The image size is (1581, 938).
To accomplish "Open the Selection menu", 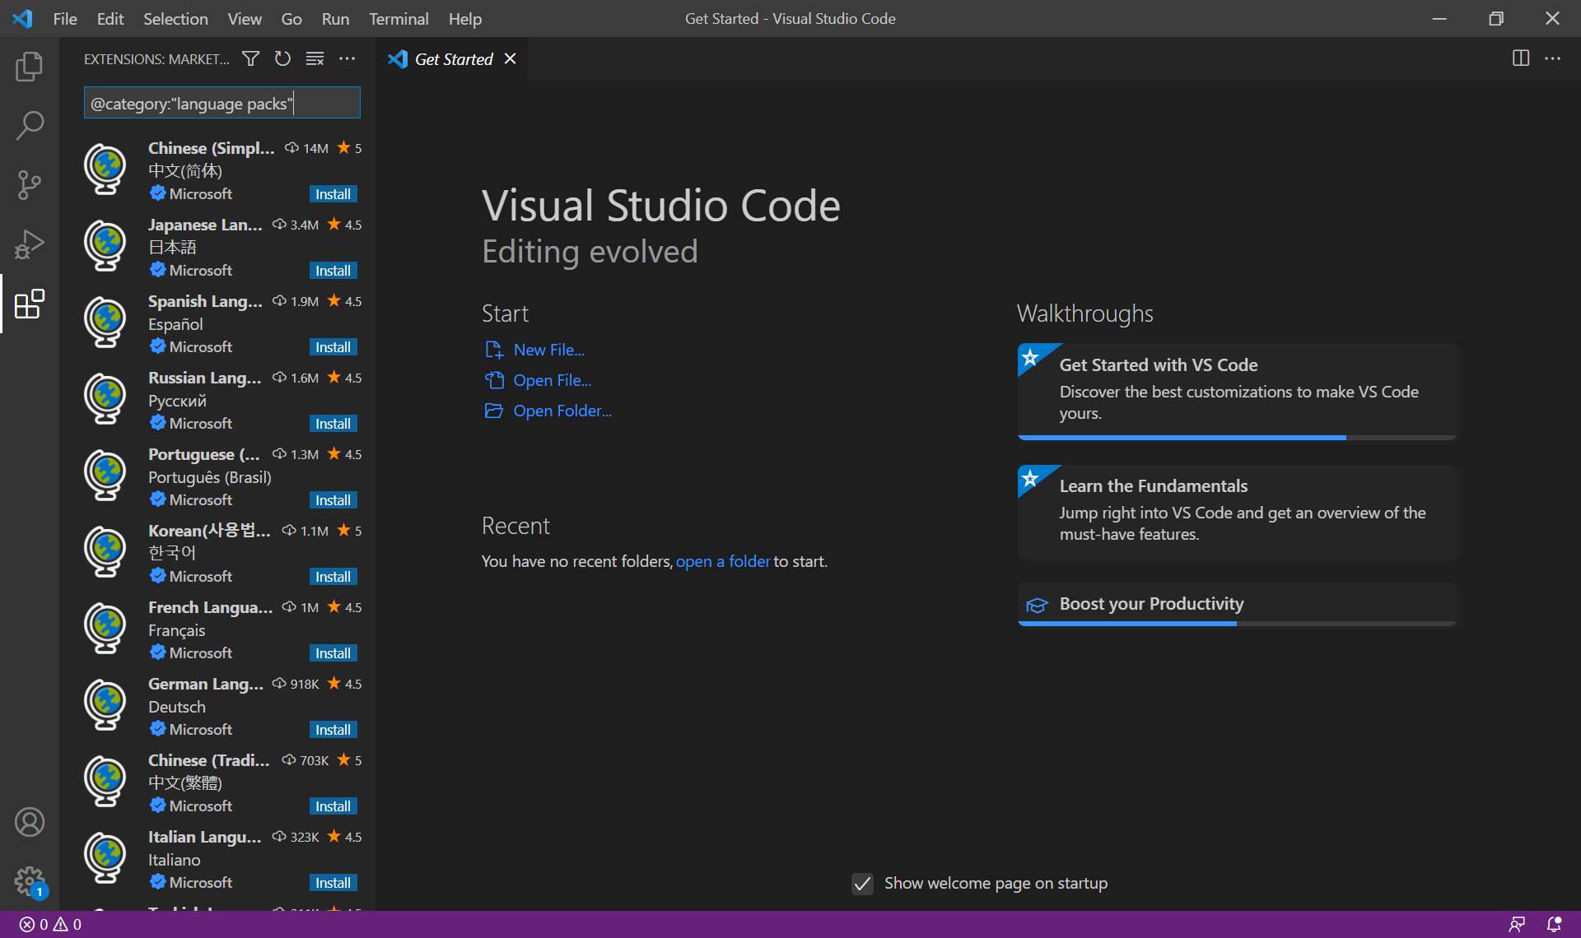I will pyautogui.click(x=175, y=18).
